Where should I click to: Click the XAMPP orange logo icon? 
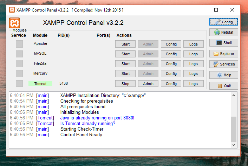click(14, 23)
